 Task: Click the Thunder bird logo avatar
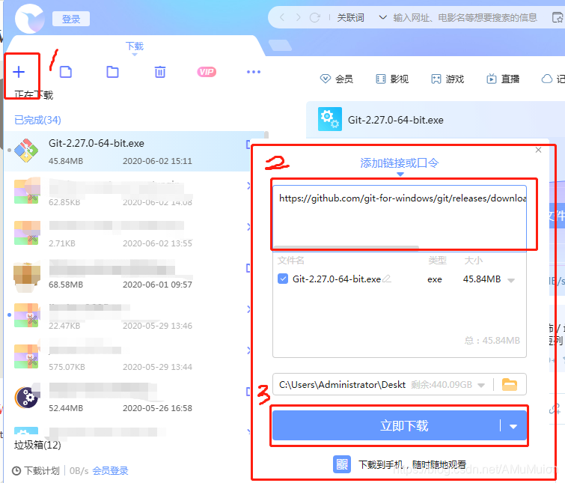click(x=29, y=19)
